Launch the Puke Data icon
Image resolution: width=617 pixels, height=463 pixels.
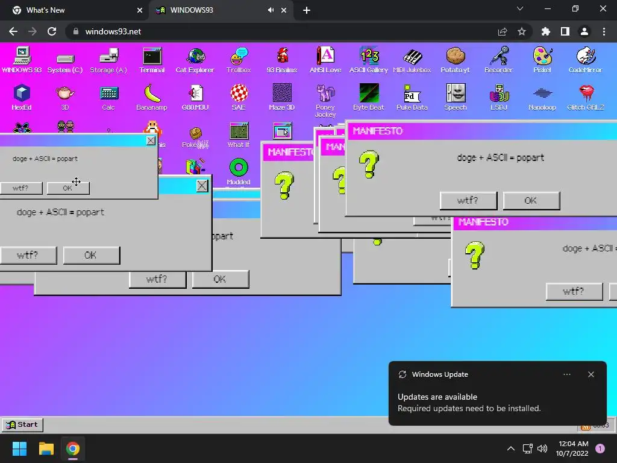pyautogui.click(x=412, y=97)
